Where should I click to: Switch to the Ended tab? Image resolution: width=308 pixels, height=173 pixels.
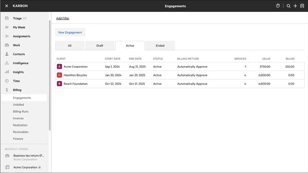click(x=160, y=46)
